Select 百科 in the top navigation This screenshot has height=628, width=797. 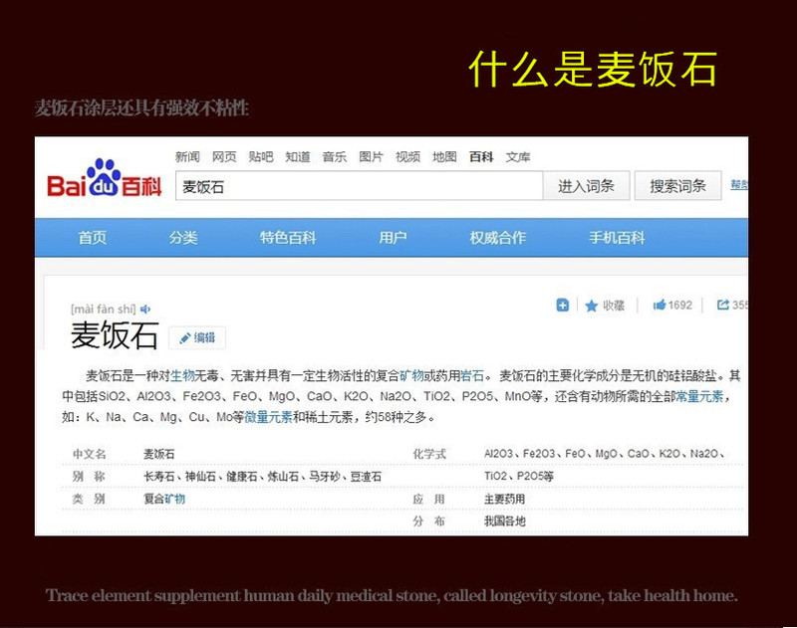[481, 157]
